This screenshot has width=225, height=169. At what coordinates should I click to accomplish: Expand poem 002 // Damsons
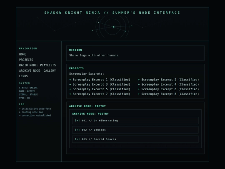[x=135, y=130]
